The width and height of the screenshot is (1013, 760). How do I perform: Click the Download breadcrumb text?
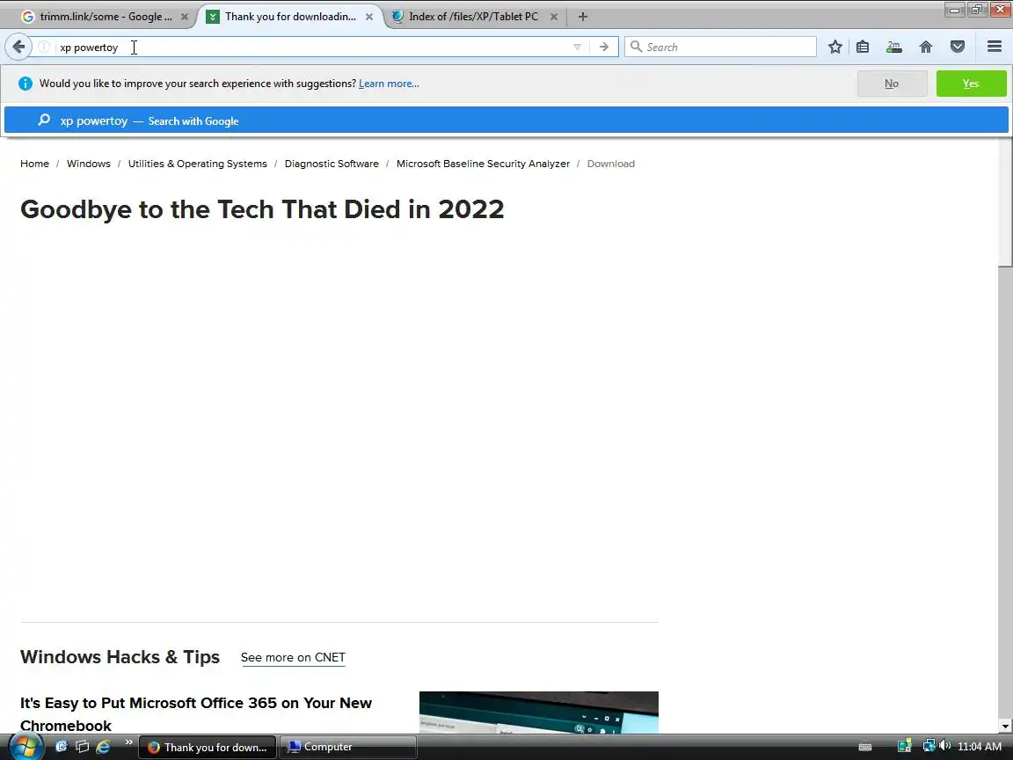coord(610,164)
